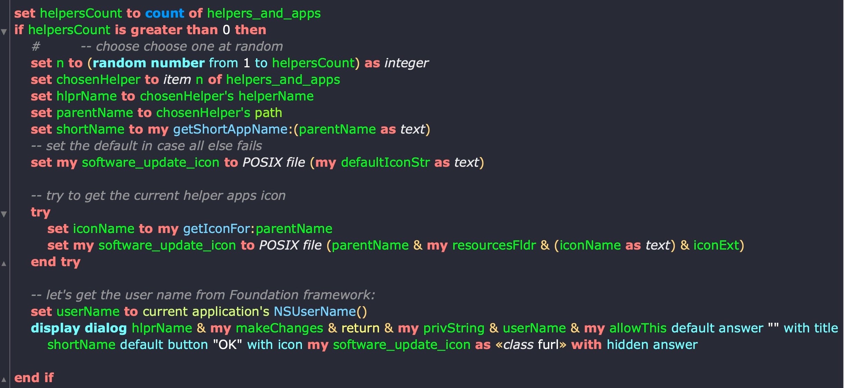Place cursor on 'random number' command
This screenshot has height=388, width=844.
(x=149, y=63)
